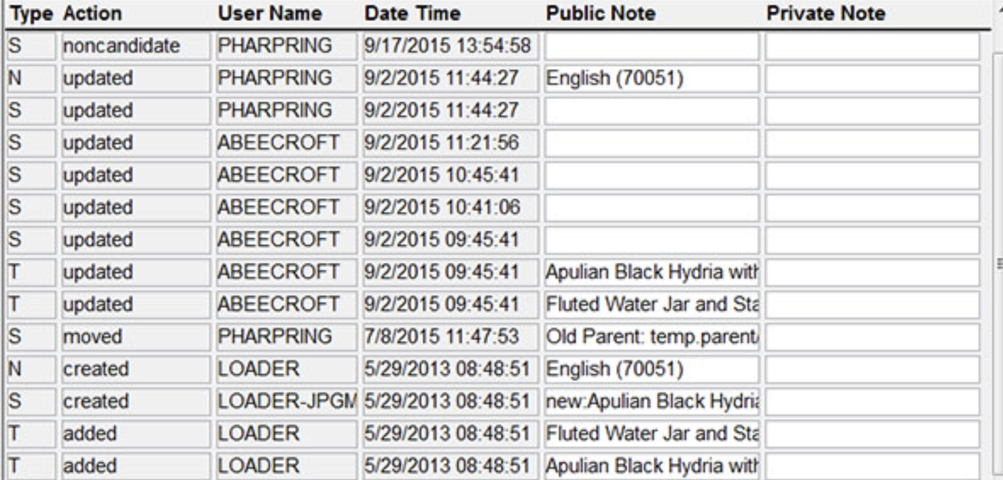
Task: Select the 7/8/2015 11:47:53 date cell
Action: [451, 335]
